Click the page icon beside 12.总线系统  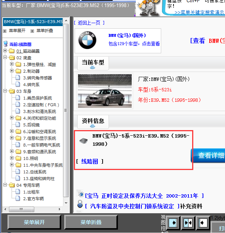coord(18,171)
